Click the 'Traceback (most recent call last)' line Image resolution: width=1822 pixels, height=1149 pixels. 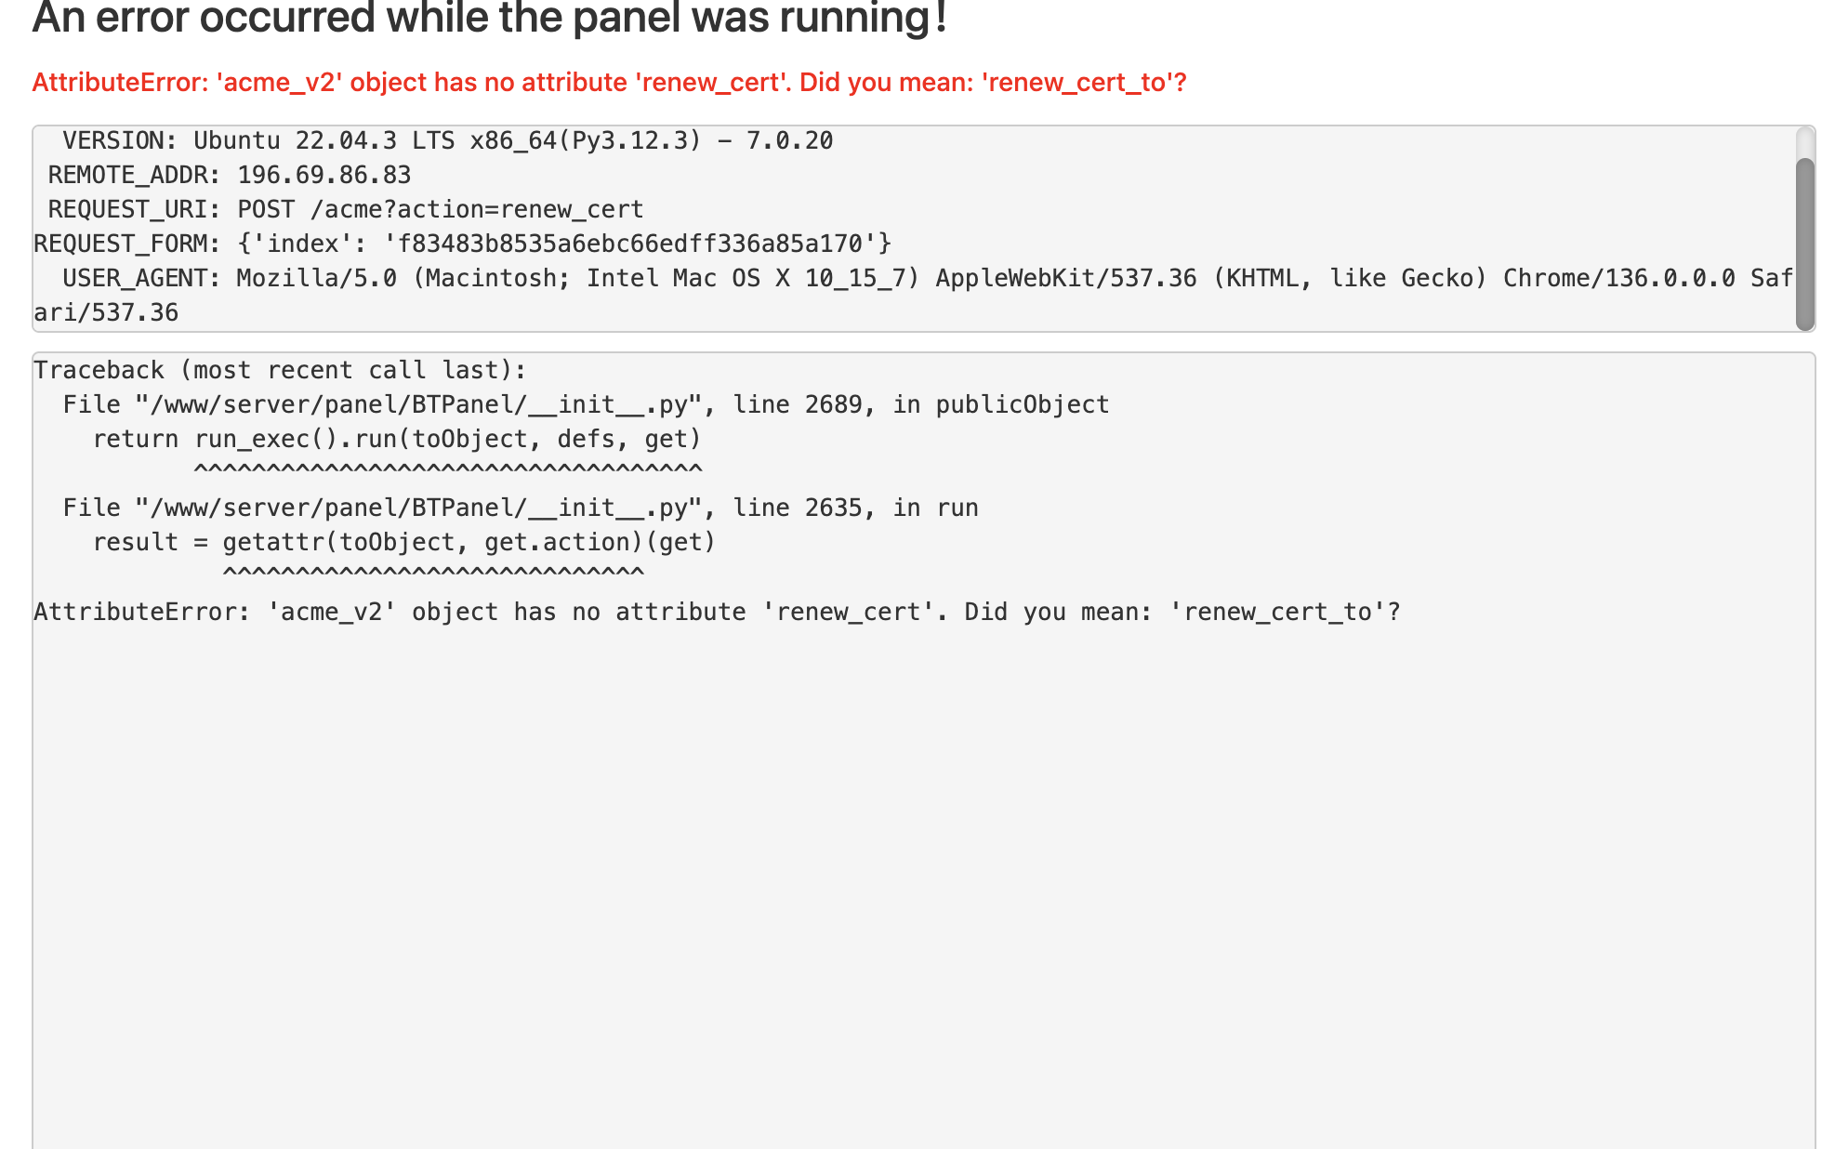coord(280,371)
